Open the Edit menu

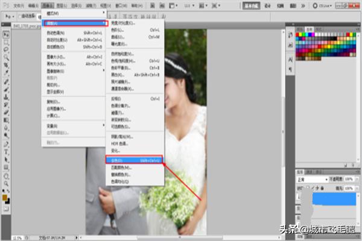(33, 5)
